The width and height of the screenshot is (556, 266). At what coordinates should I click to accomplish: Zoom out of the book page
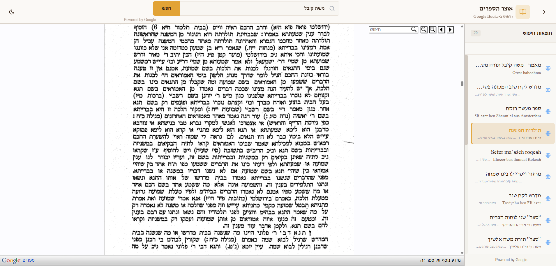click(424, 29)
